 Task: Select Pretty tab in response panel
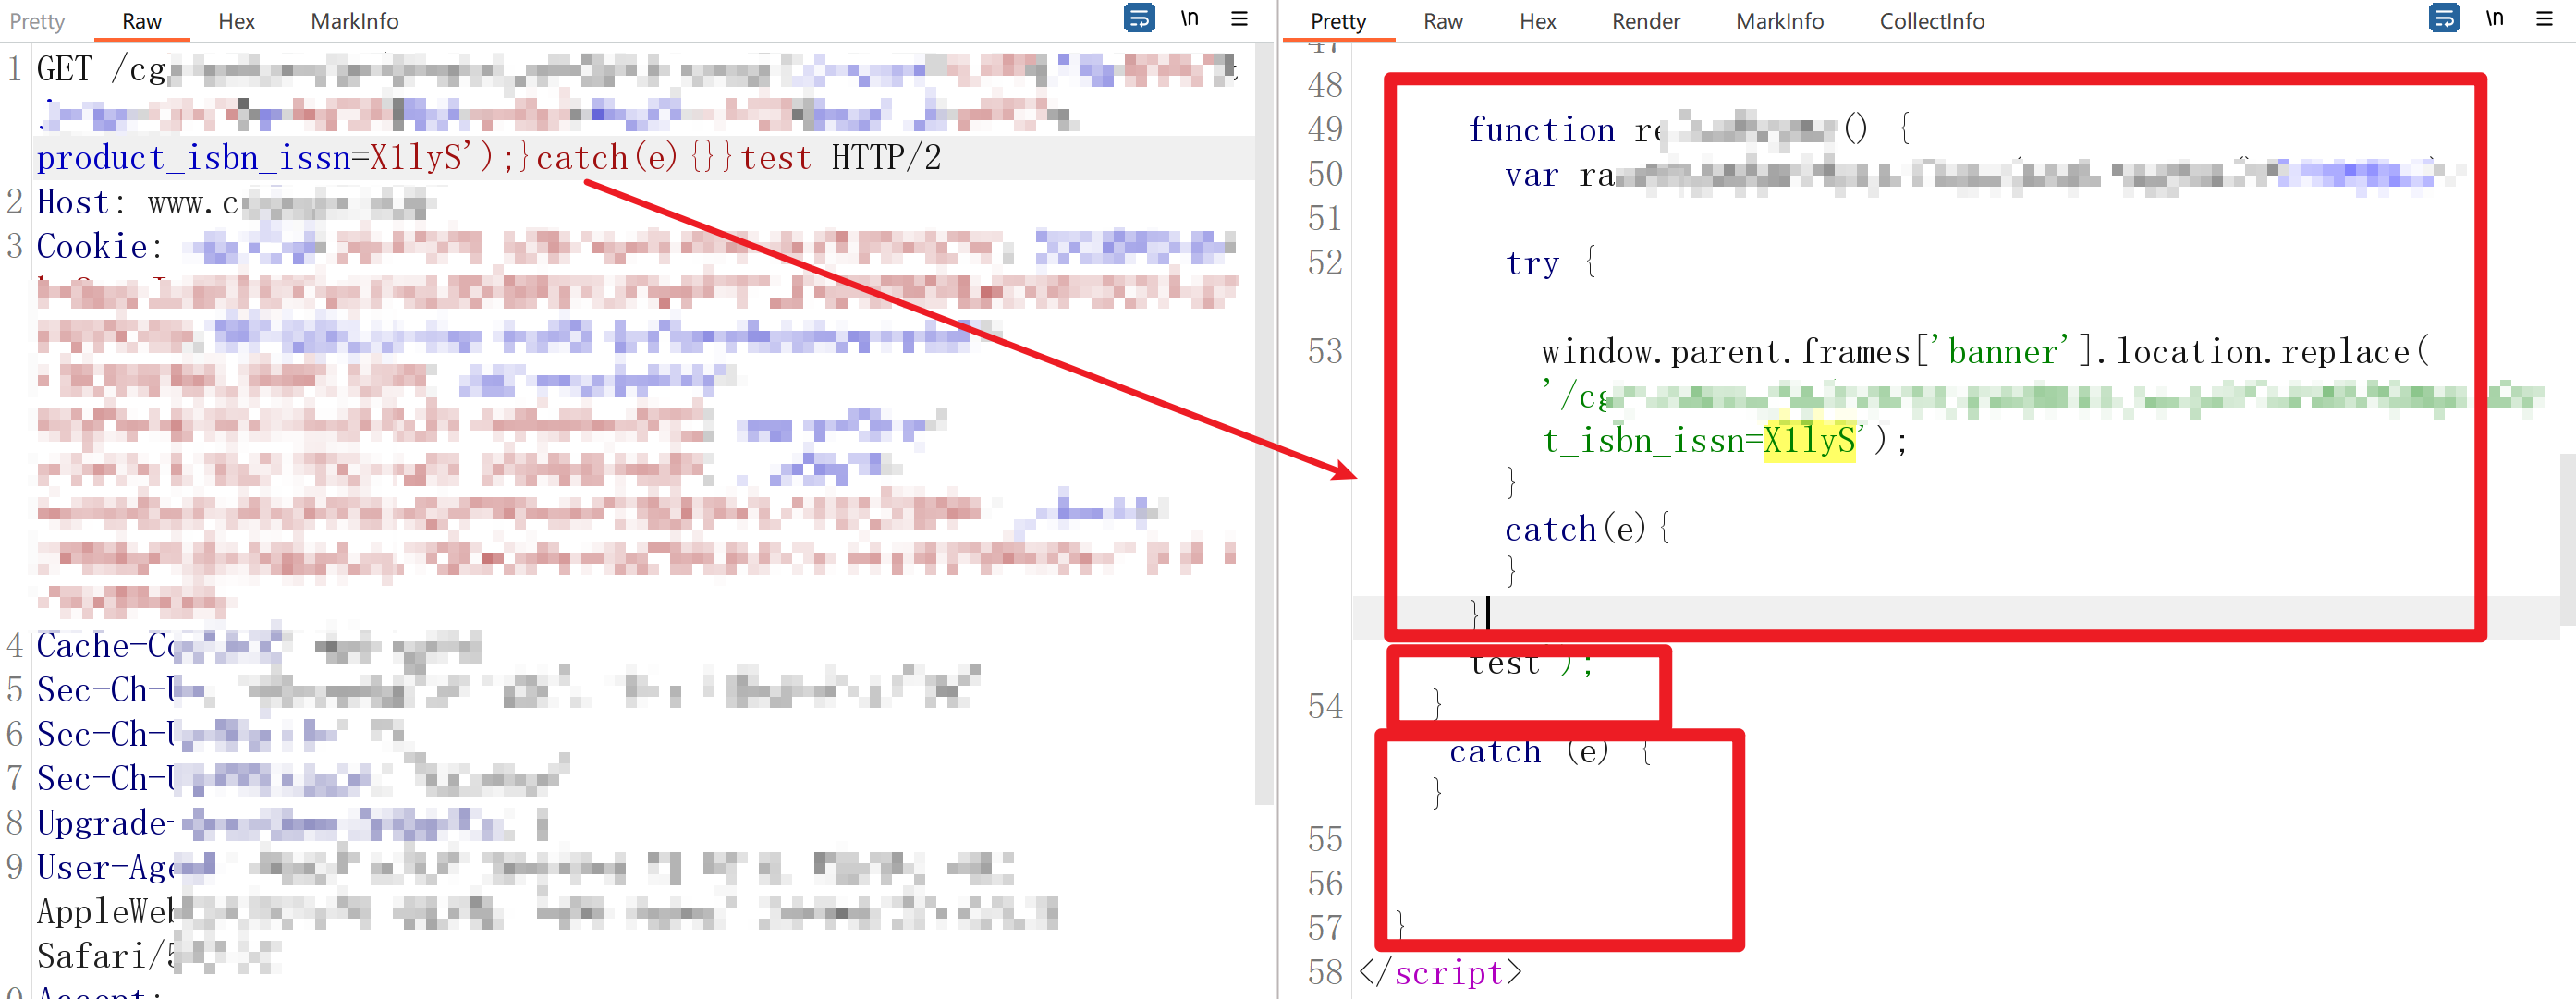click(x=1338, y=21)
